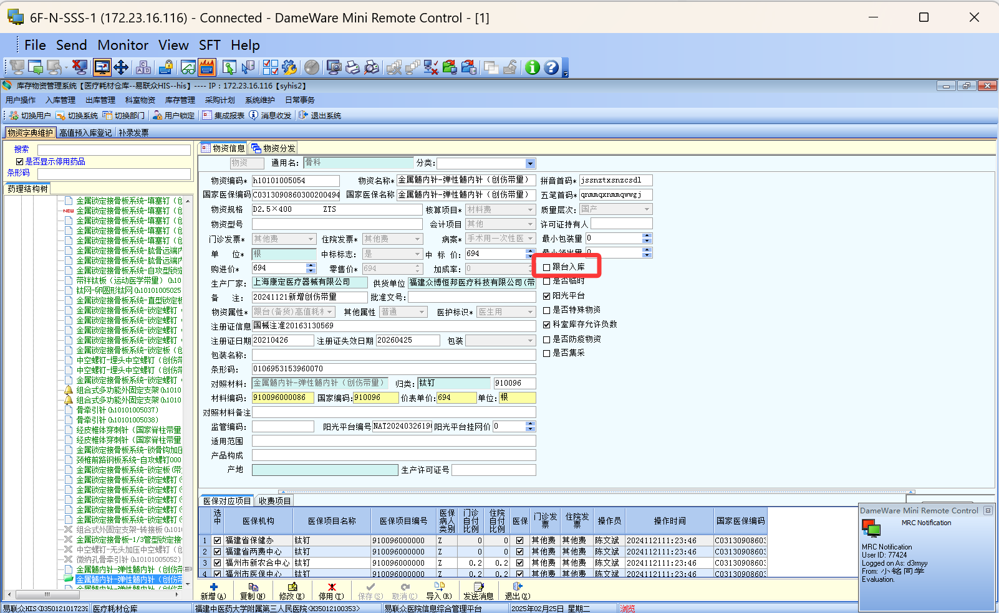Toggle the full screen monitor icon in DameWare toolbar
The image size is (999, 613).
[x=102, y=67]
